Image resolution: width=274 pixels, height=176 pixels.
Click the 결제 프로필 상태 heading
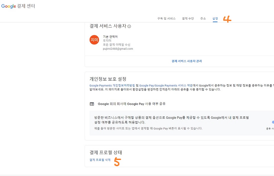click(106, 153)
